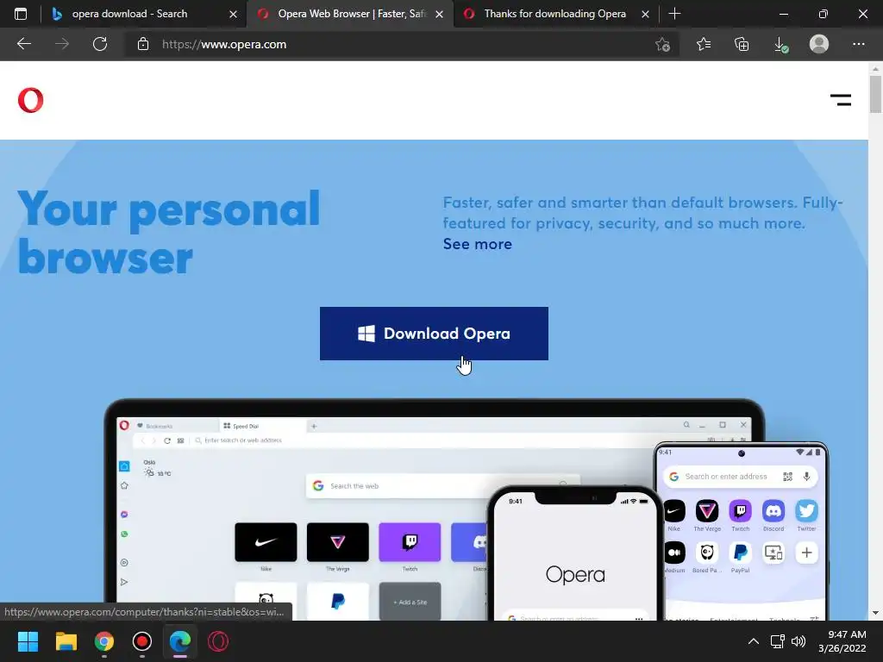Close the opera download - Search tab
Screen dimensions: 883x662
click(233, 14)
